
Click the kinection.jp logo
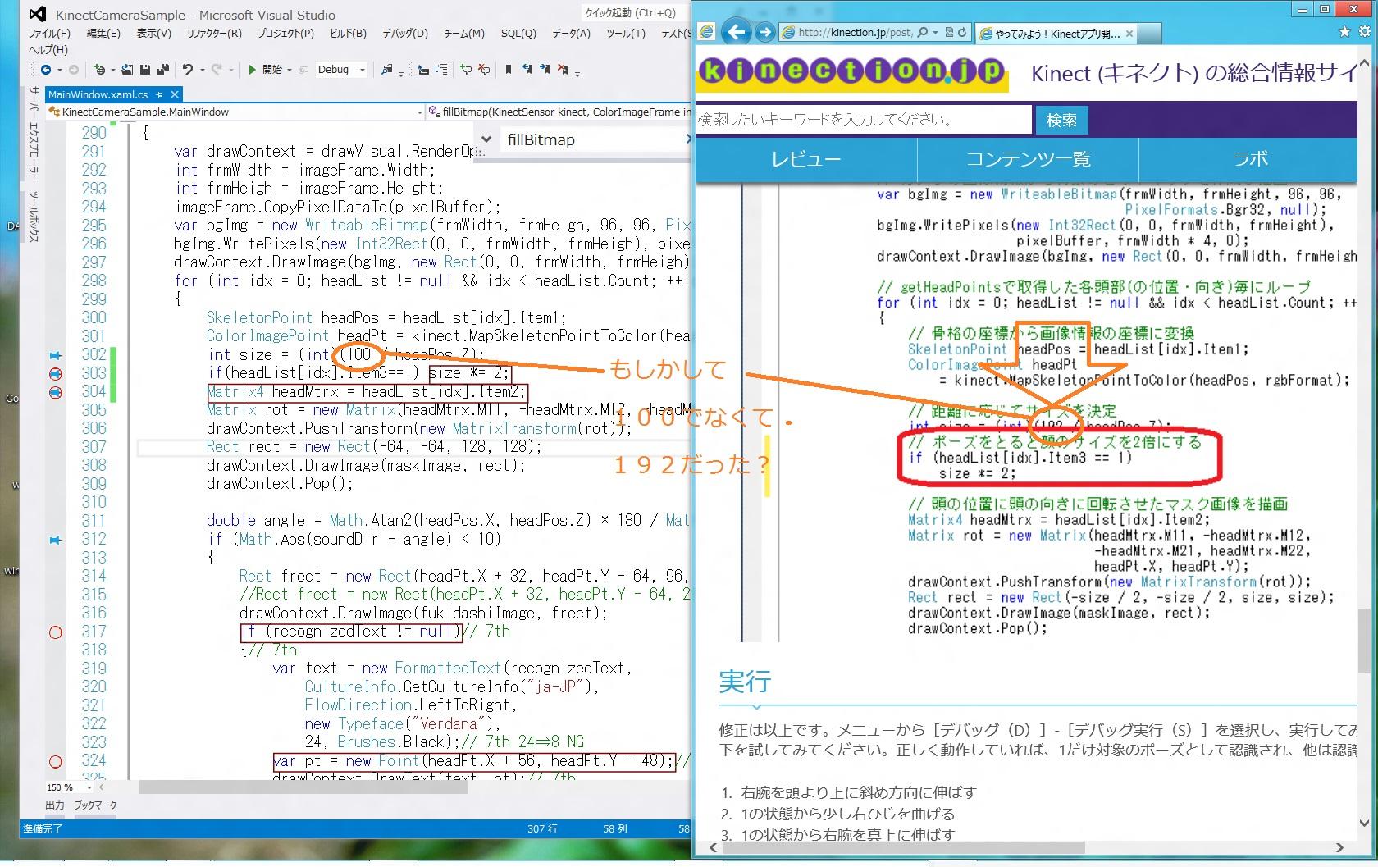coord(853,73)
